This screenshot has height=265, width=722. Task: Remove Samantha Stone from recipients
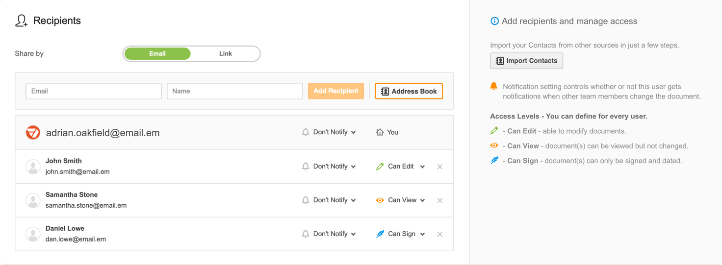pyautogui.click(x=439, y=200)
